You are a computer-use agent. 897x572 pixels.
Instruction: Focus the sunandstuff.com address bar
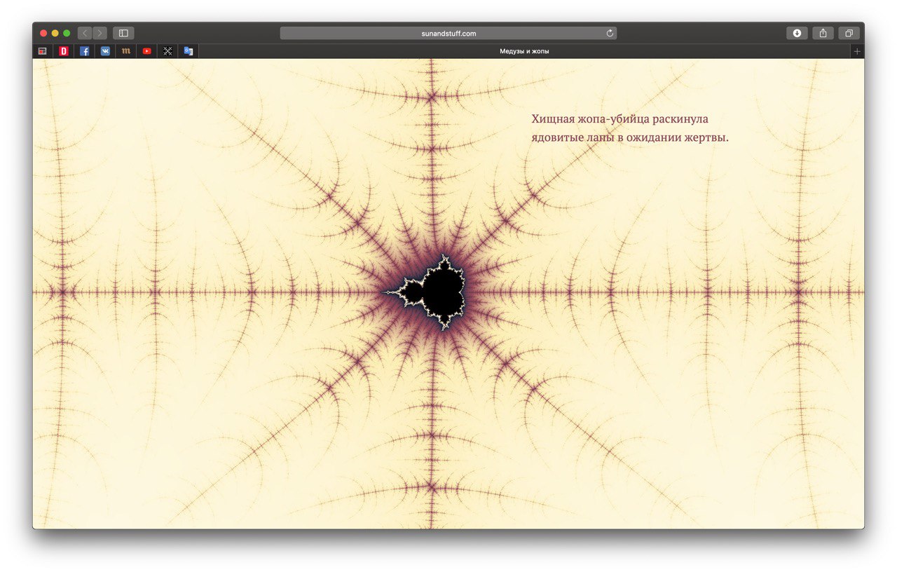point(448,33)
